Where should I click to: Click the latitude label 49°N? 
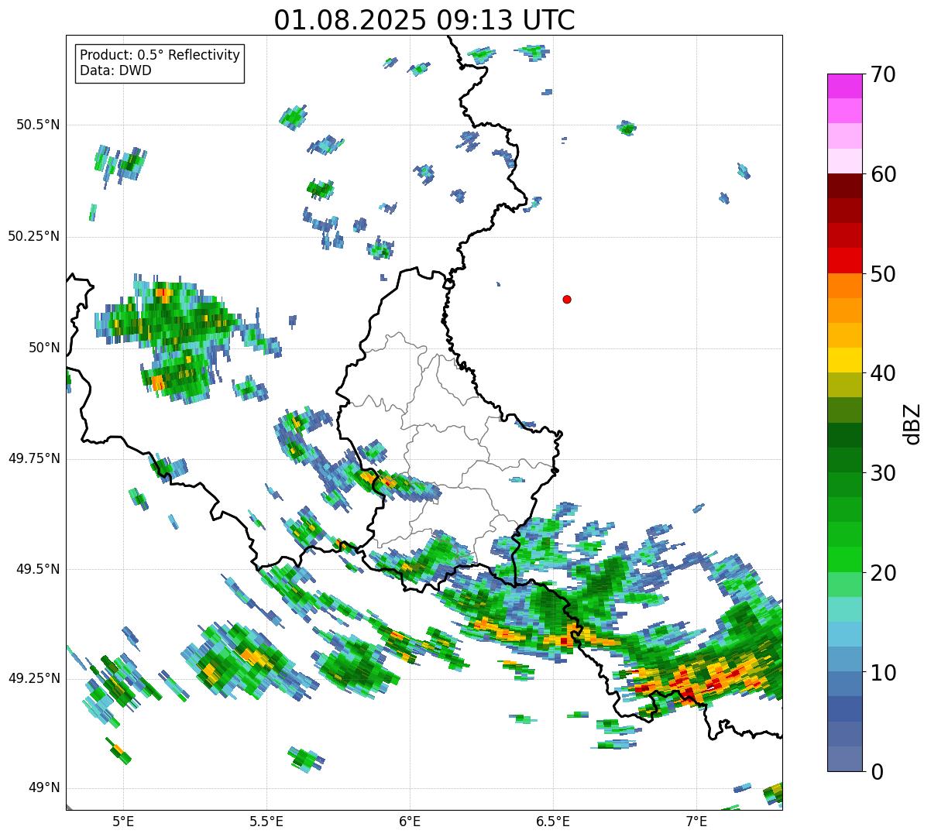point(45,788)
